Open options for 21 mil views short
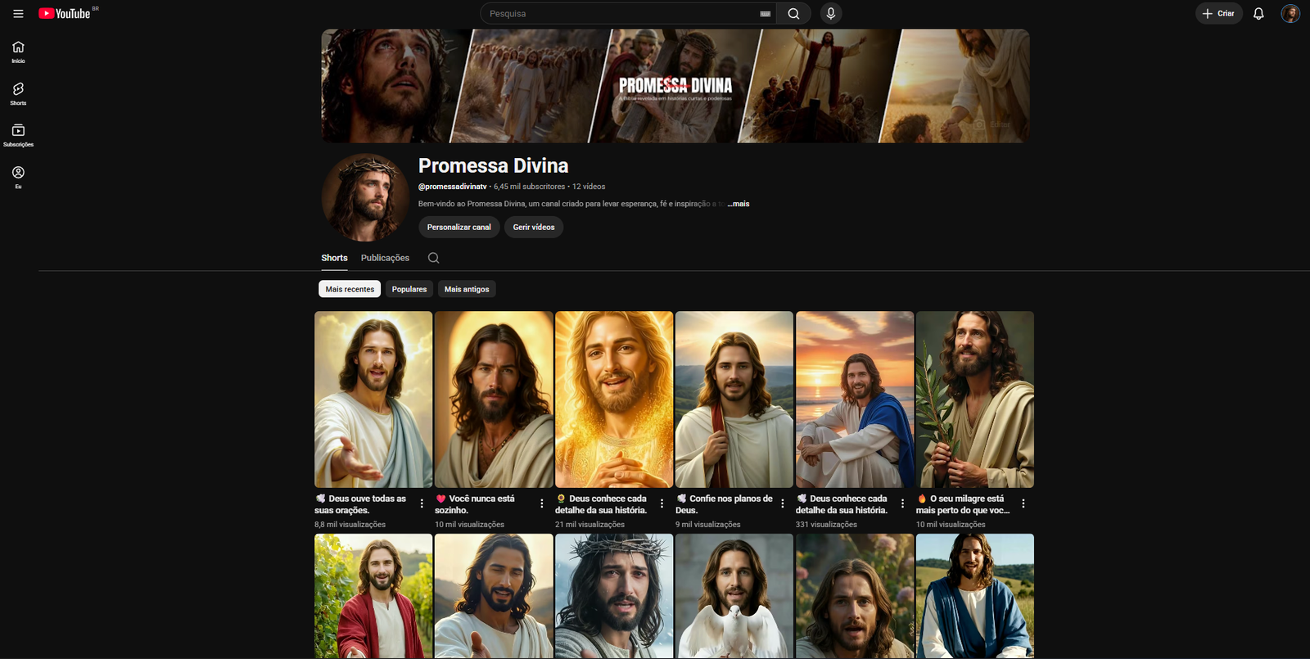The height and width of the screenshot is (659, 1310). tap(662, 503)
